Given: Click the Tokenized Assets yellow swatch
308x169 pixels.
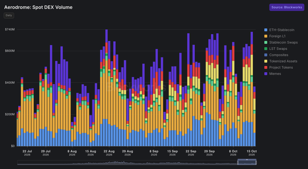Looking at the screenshot, I should pyautogui.click(x=266, y=61).
